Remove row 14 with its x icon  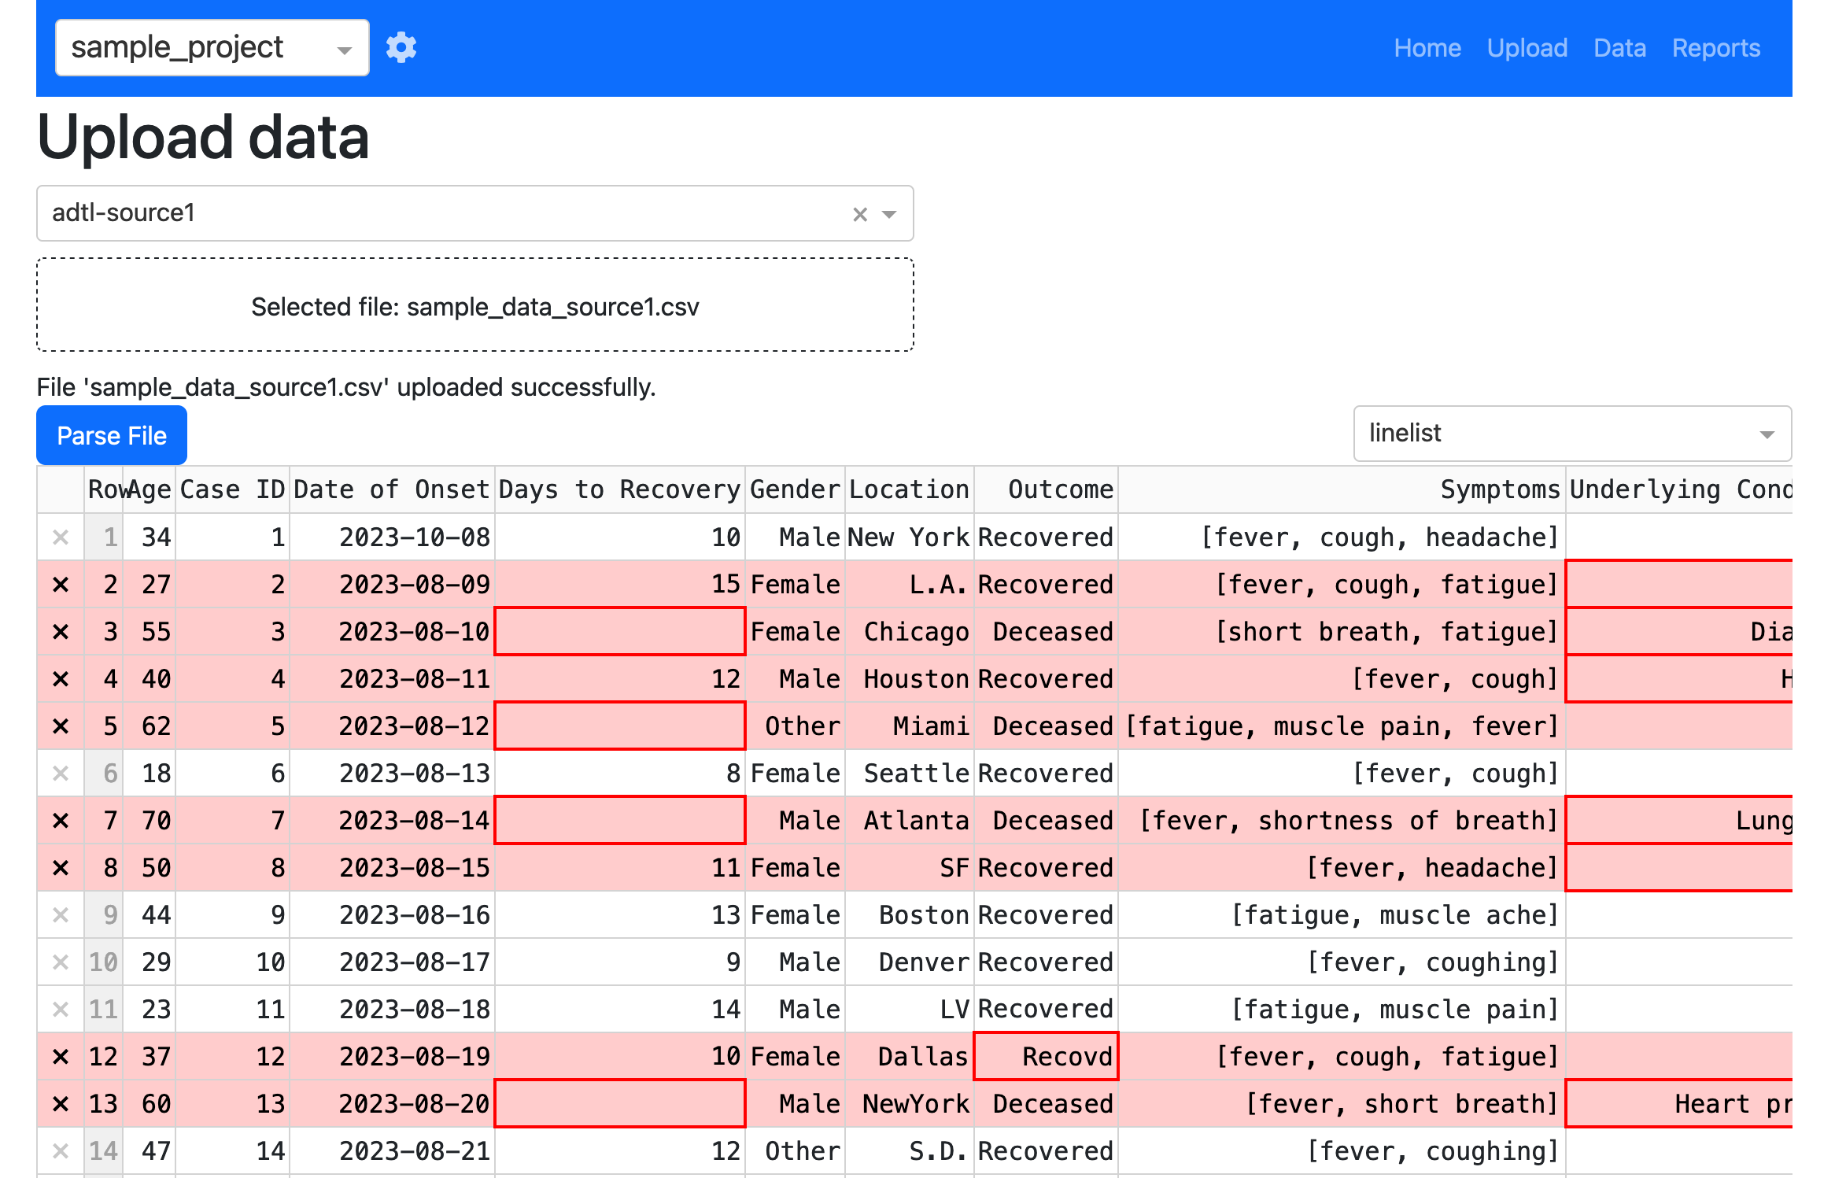click(x=61, y=1151)
